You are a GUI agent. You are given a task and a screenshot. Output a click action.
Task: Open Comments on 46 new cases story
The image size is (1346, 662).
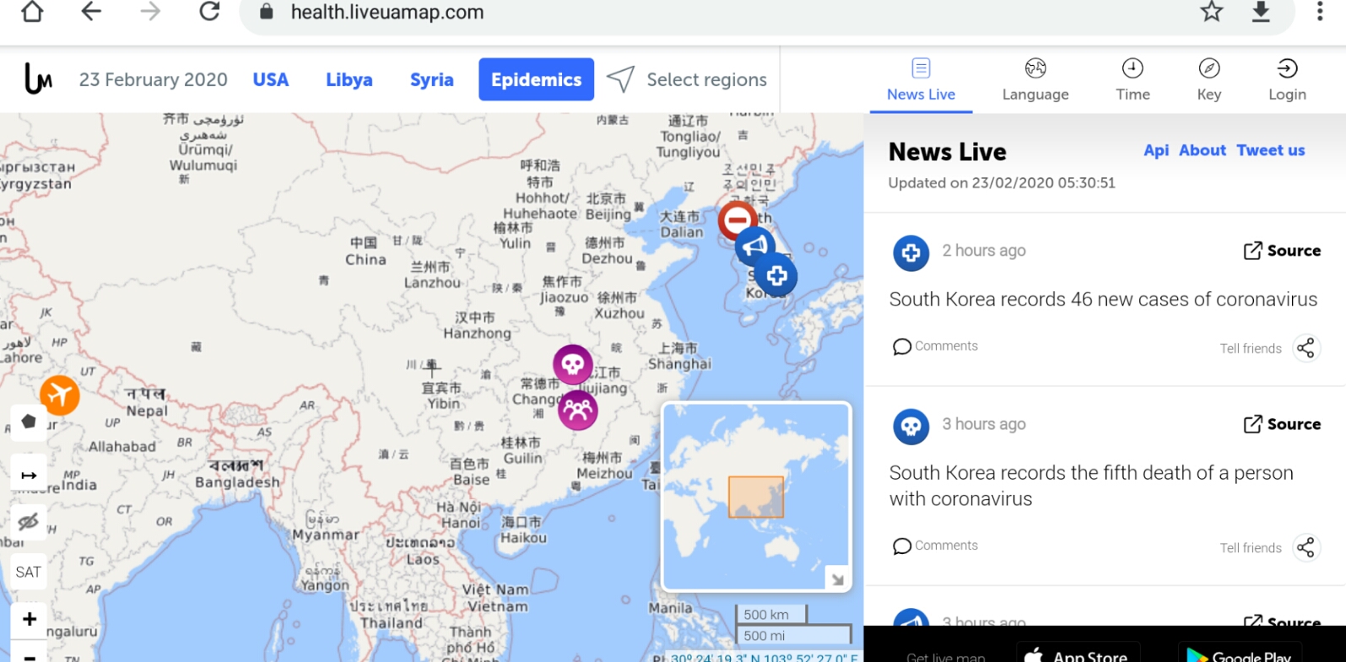coord(935,346)
